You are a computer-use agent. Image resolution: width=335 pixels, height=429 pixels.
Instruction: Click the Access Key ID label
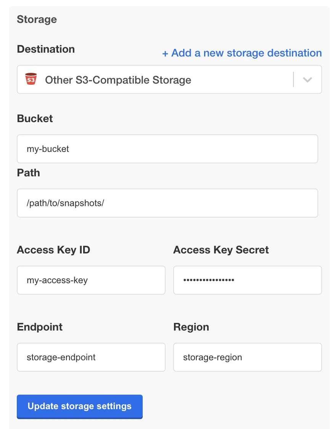click(x=53, y=250)
